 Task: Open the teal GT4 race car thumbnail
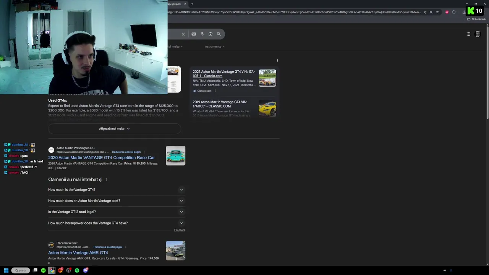[176, 156]
